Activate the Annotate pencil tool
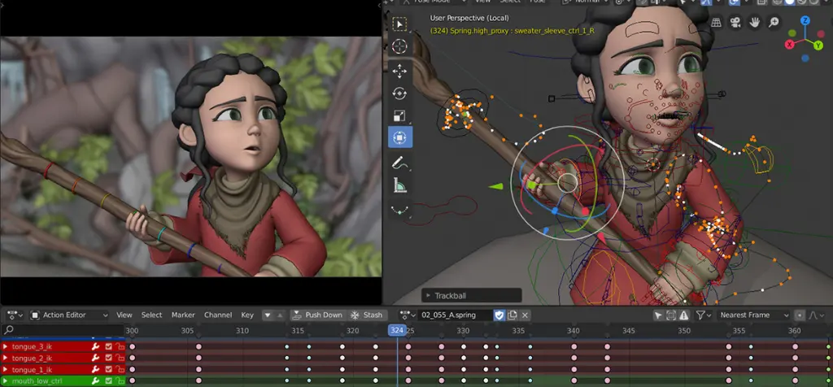This screenshot has width=833, height=387. (399, 163)
